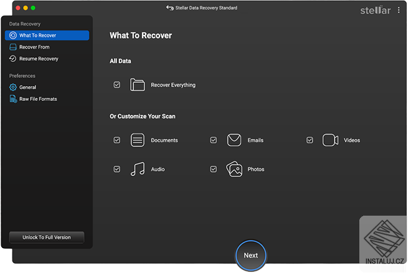Click the Videos camera icon
This screenshot has width=416, height=278.
click(x=330, y=140)
